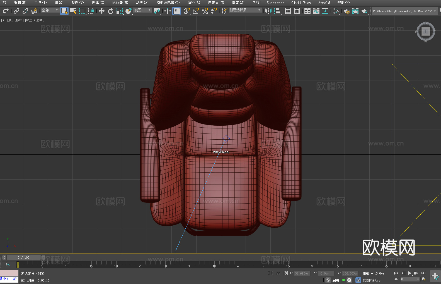
Task: Open the Rendered Frame Window icon
Action: point(355,11)
